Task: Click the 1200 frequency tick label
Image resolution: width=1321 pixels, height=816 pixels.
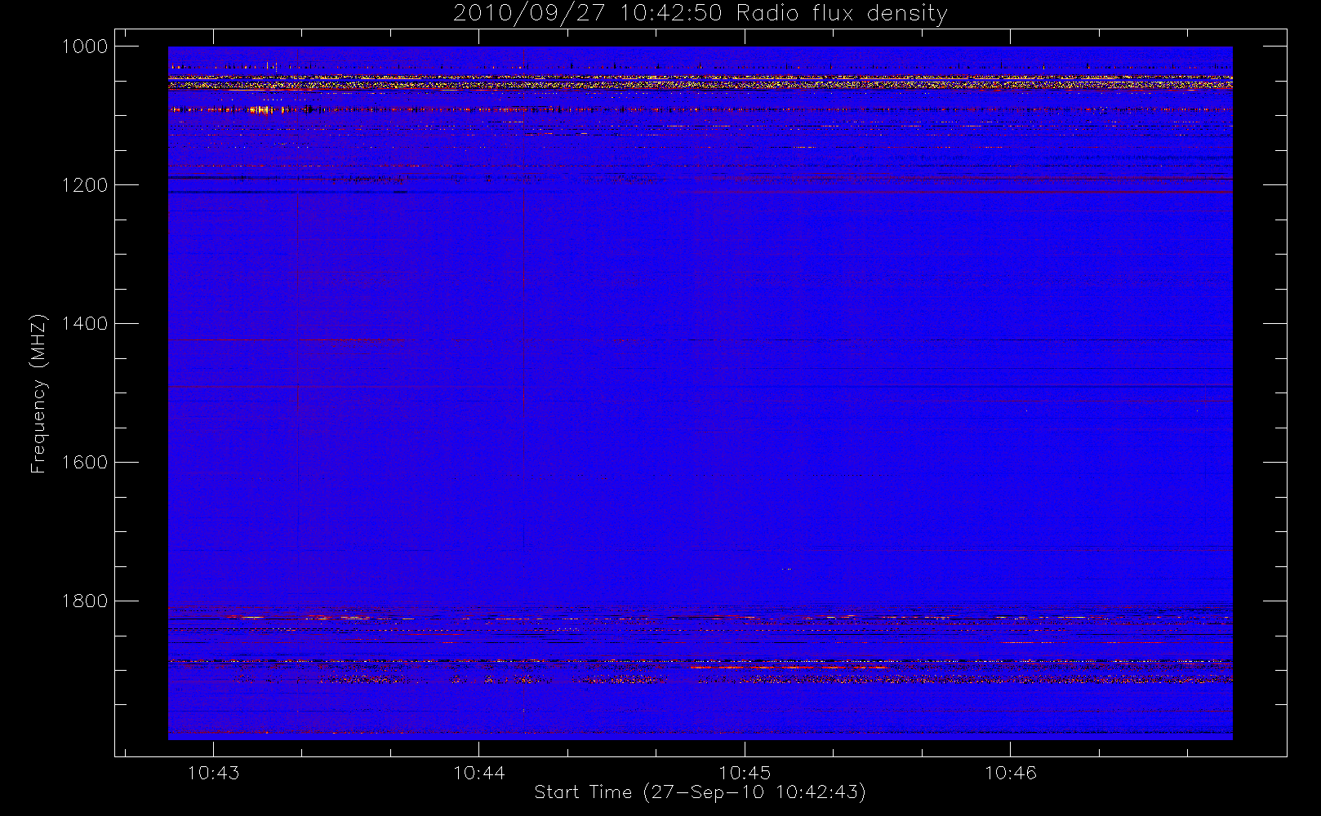Action: point(85,185)
